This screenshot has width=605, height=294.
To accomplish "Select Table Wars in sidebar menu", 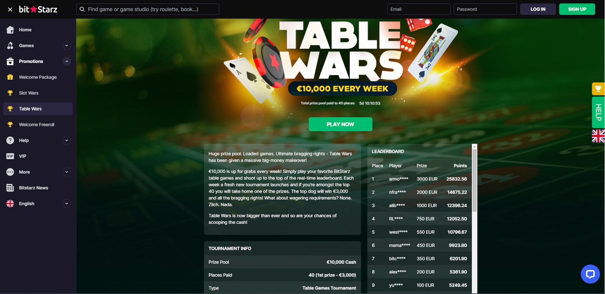I will point(38,109).
